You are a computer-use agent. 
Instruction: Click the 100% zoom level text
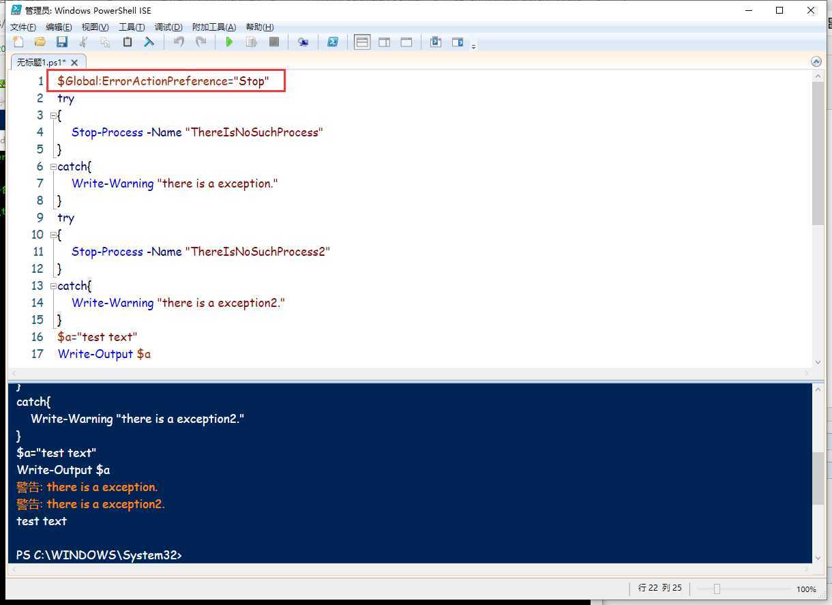[x=806, y=589]
